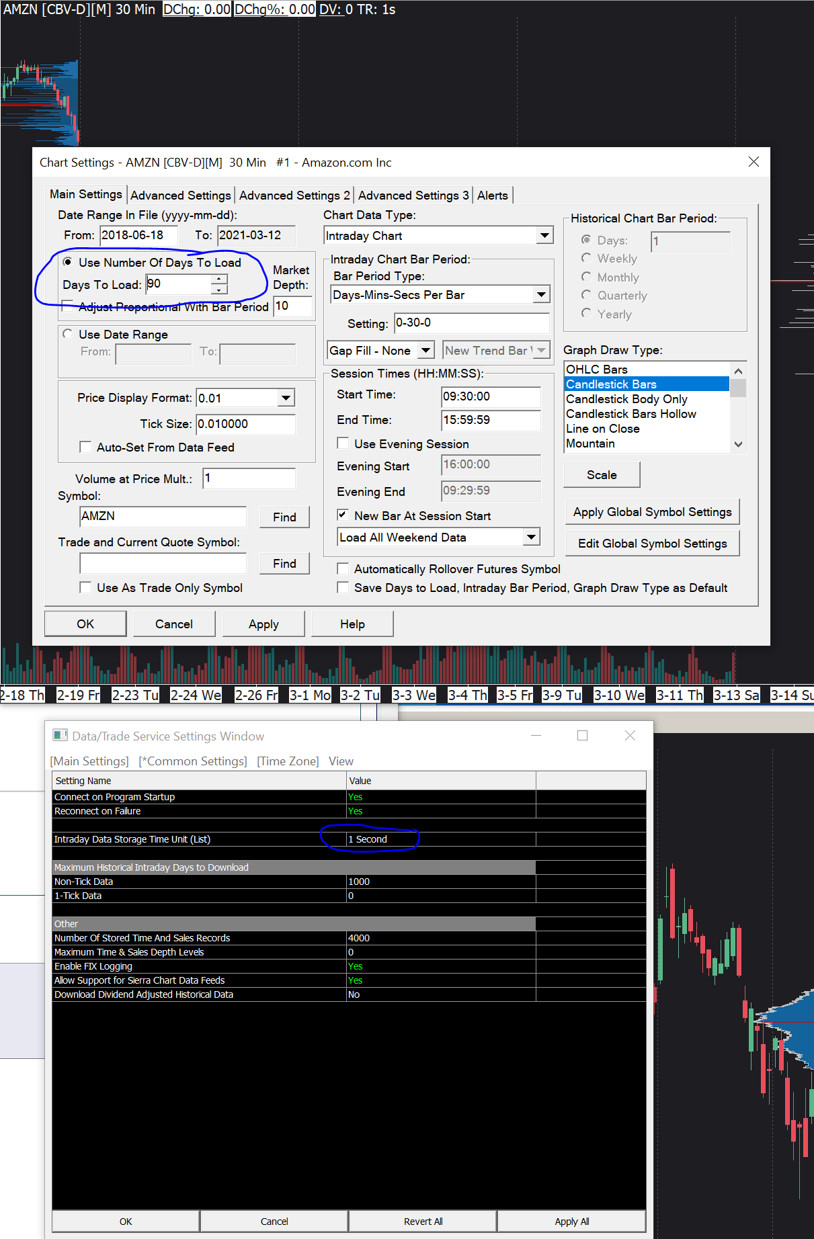The height and width of the screenshot is (1239, 814).
Task: Click Apply All in Data/Trade window
Action: coord(571,1221)
